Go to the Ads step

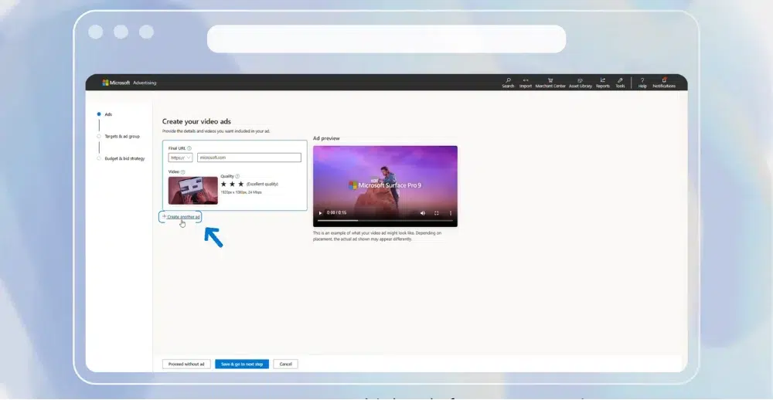click(108, 114)
